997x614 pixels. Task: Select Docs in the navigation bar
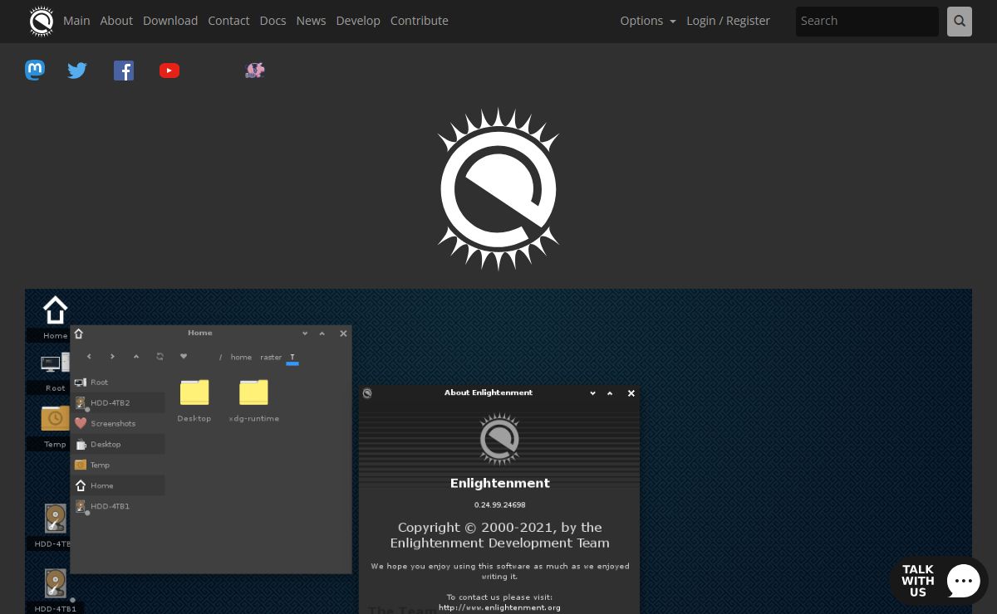click(273, 21)
